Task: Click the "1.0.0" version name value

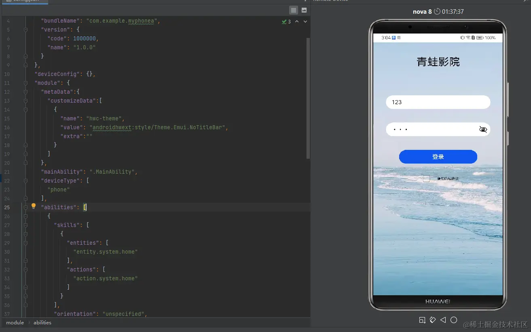Action: click(x=85, y=47)
